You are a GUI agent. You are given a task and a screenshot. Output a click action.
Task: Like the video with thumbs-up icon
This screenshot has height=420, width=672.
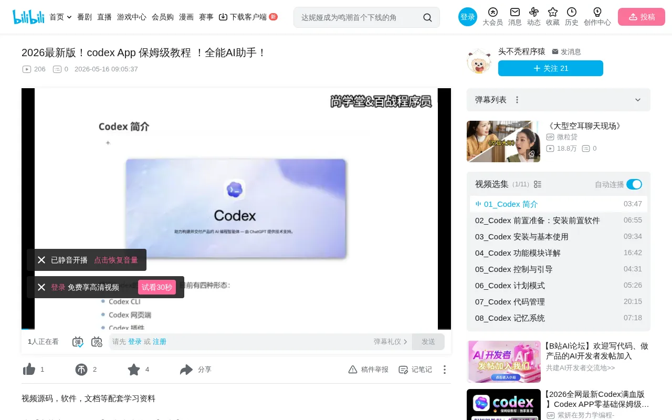pos(29,370)
